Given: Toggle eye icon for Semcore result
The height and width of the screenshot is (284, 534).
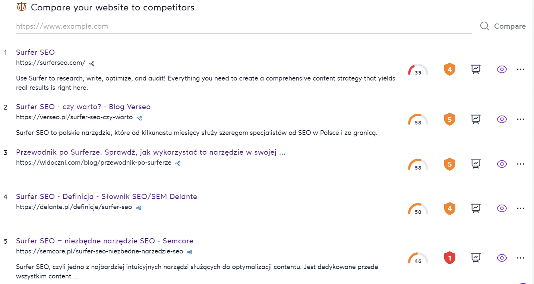Looking at the screenshot, I should 502,258.
